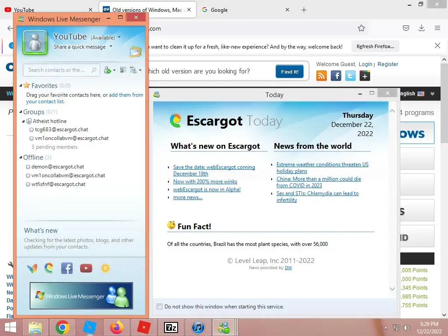This screenshot has height=336, width=448.
Task: Click the Today window scroll down arrow
Action: (x=392, y=289)
